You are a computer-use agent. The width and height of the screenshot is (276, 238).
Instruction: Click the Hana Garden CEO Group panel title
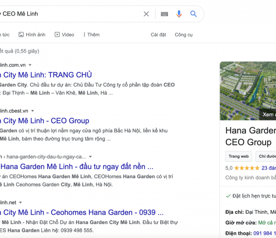point(251,137)
